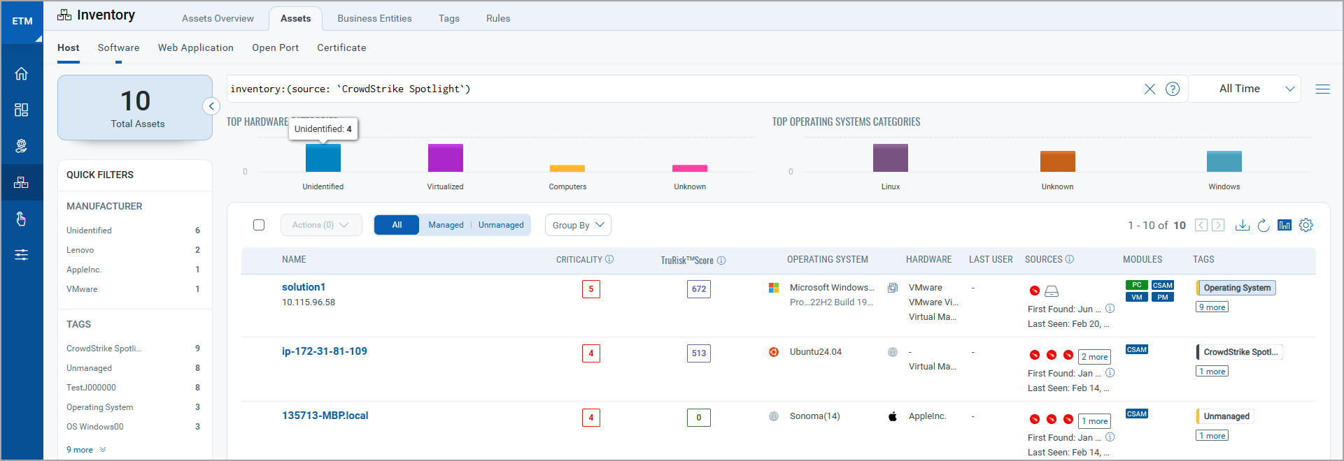The width and height of the screenshot is (1344, 461).
Task: Click into the inventory search query field
Action: pyautogui.click(x=679, y=89)
